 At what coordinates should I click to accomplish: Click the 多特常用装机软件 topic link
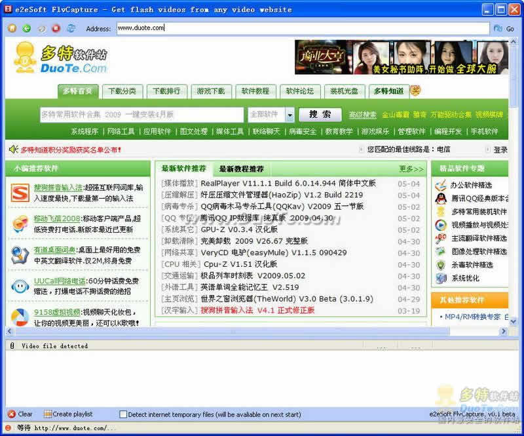479,212
